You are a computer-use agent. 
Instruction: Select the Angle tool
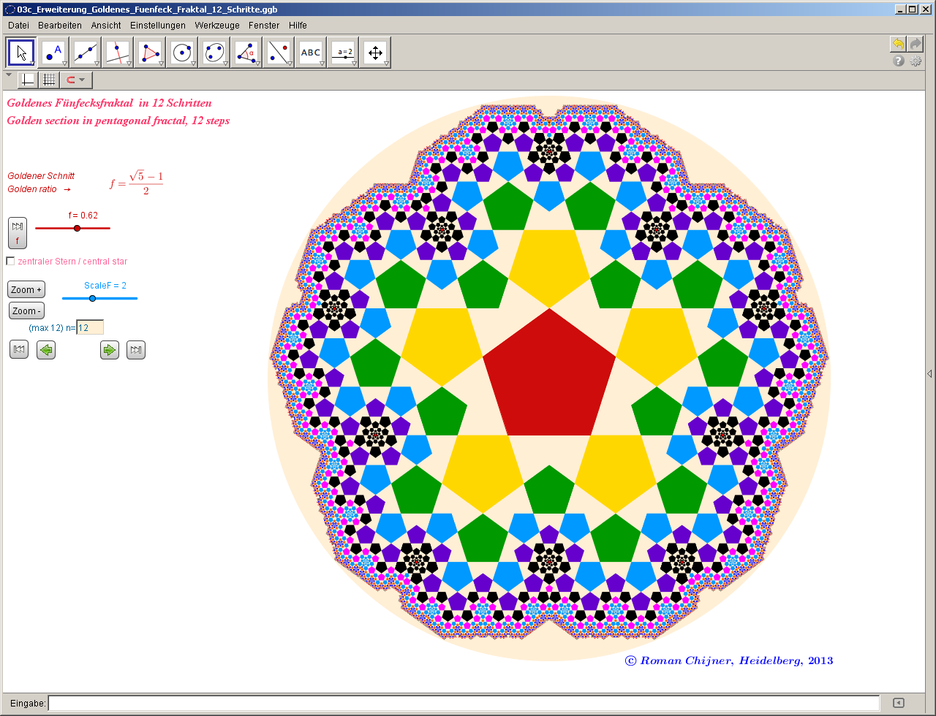[246, 53]
